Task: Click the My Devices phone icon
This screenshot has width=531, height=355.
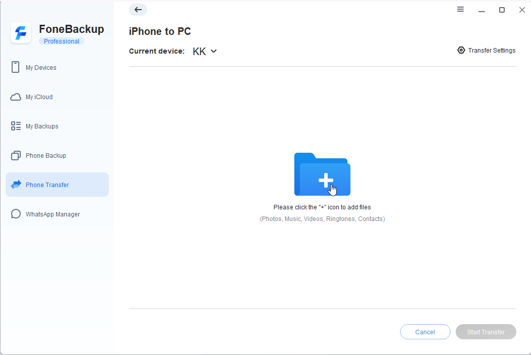Action: (16, 67)
